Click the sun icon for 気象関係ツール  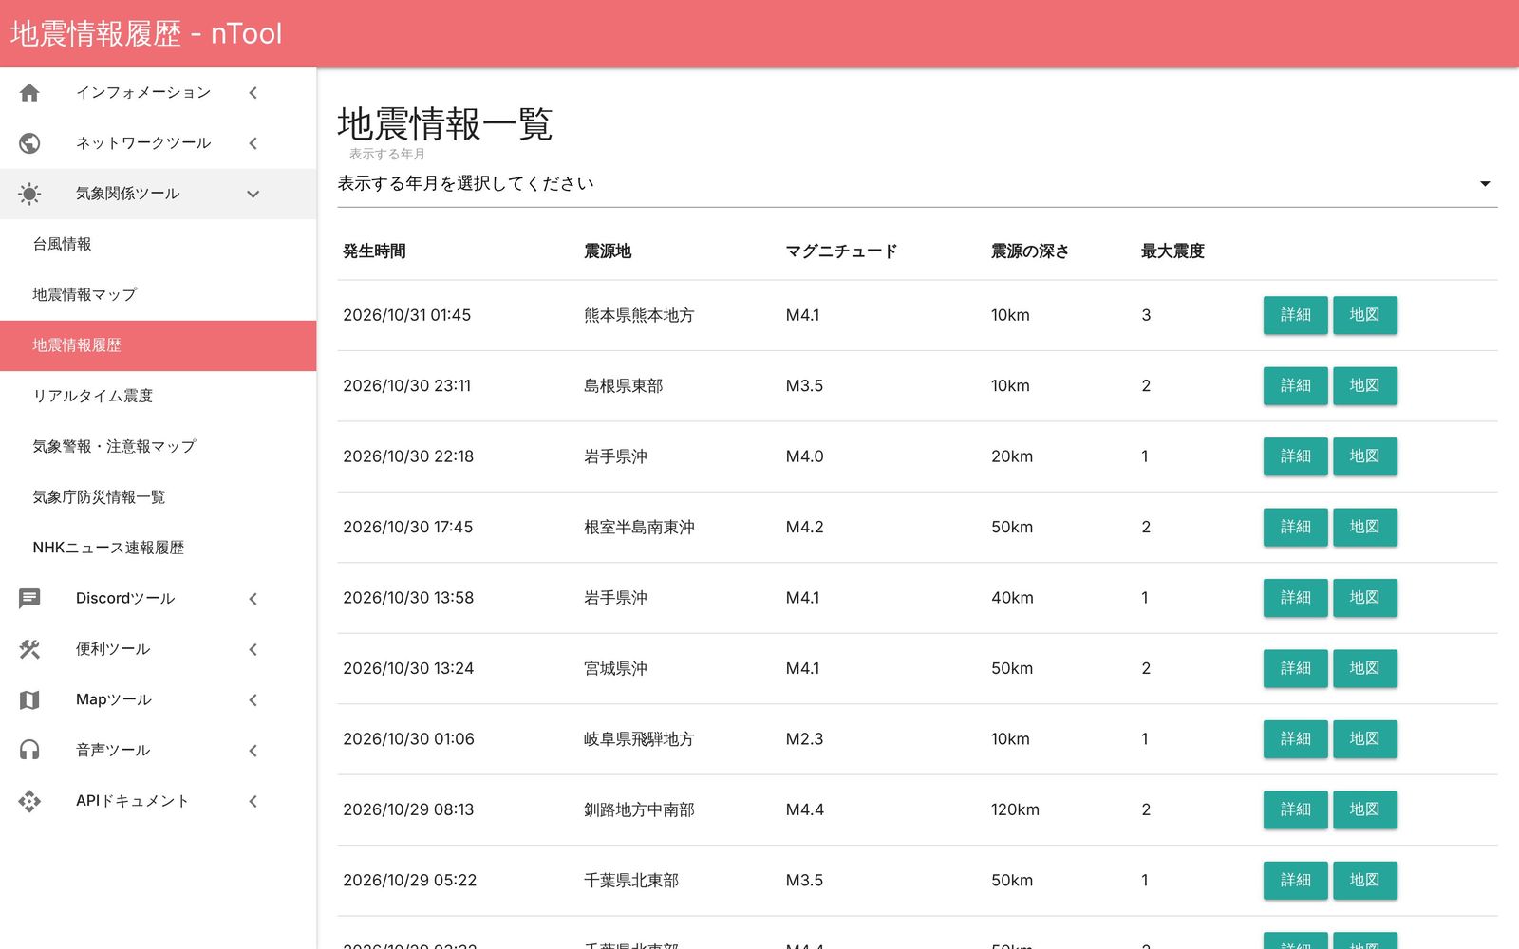(29, 194)
